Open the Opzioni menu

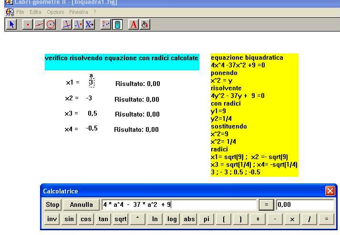[x=55, y=12]
